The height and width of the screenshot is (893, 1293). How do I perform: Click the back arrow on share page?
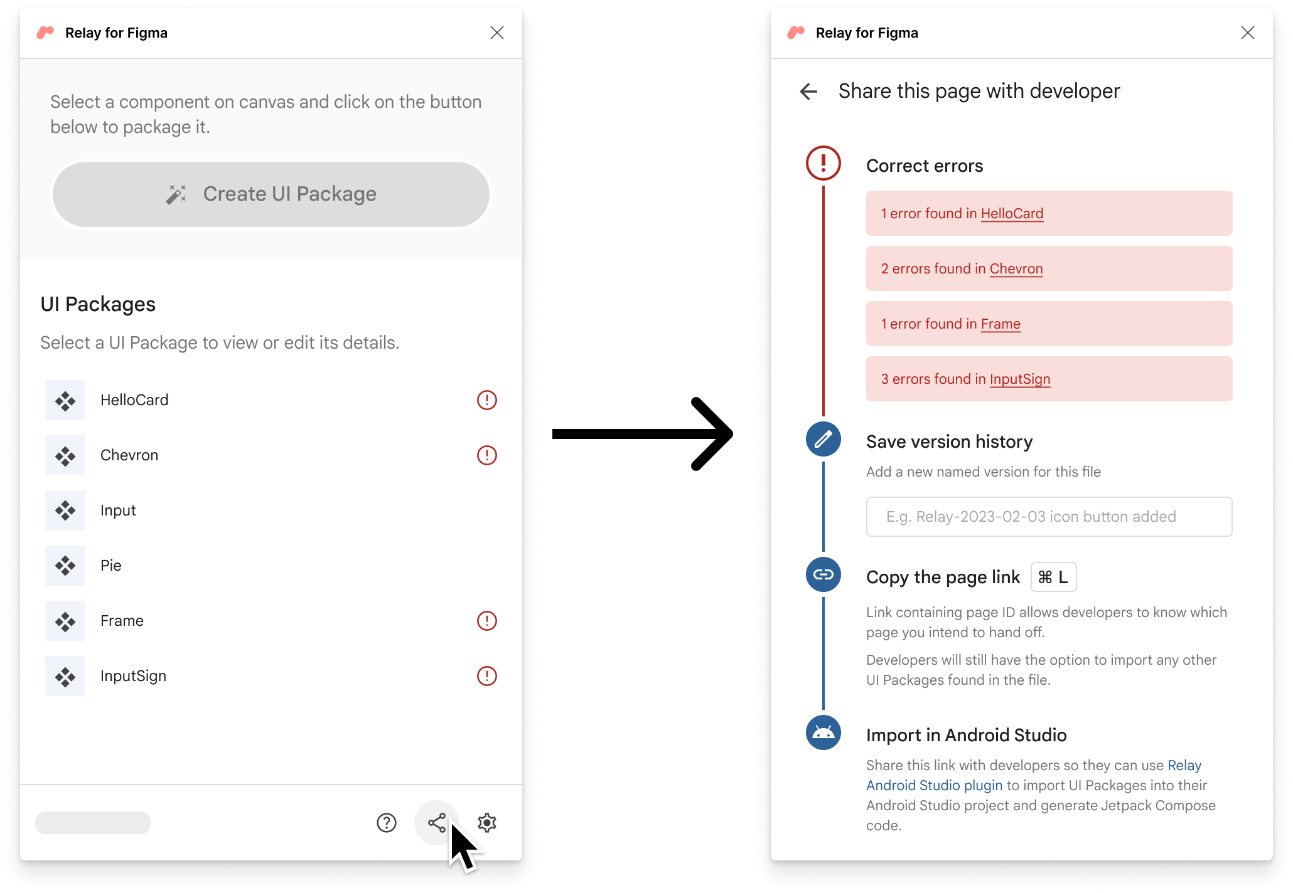pyautogui.click(x=808, y=90)
